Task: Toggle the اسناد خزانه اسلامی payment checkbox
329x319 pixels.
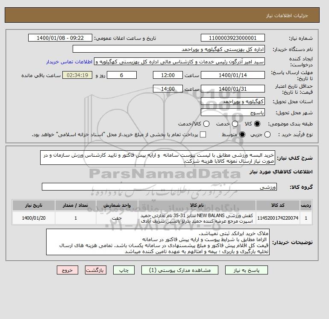Action: [203, 134]
